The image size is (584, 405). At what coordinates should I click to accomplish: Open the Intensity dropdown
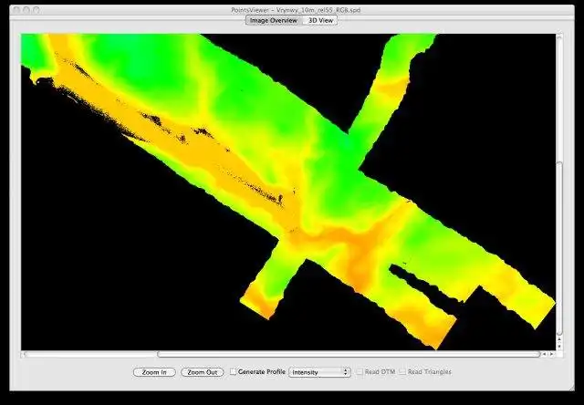point(319,372)
